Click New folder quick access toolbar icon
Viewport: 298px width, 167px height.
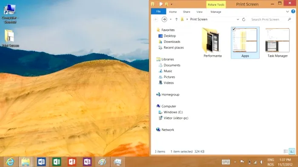click(166, 4)
